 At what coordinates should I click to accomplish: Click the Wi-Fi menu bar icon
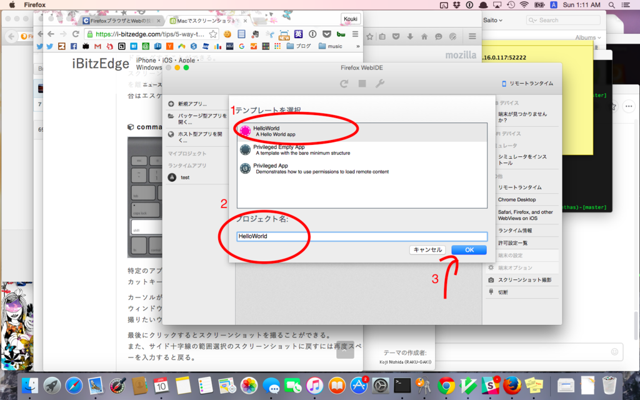tap(524, 5)
